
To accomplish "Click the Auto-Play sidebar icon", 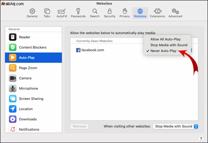I will (x=13, y=58).
